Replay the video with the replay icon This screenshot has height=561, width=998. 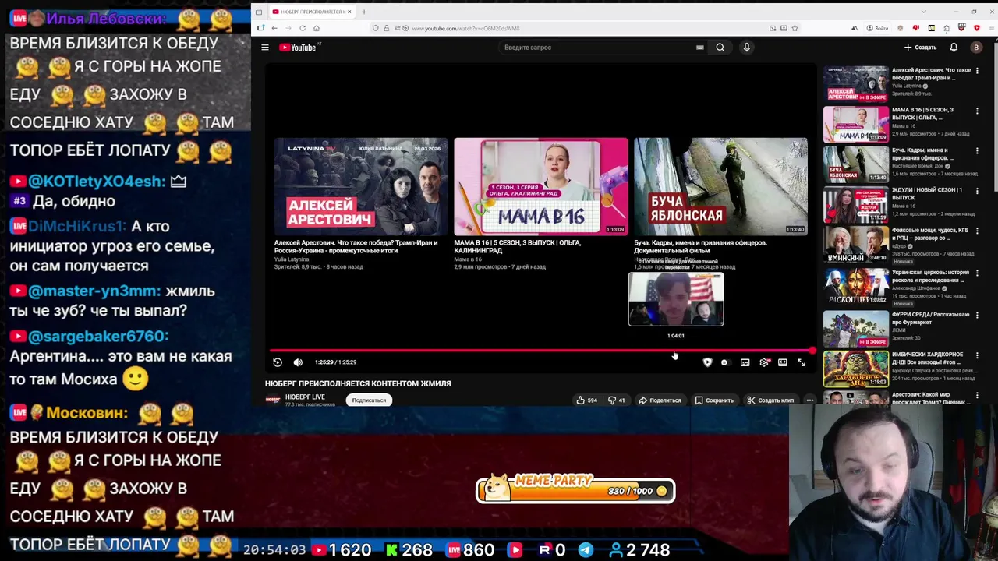pos(278,362)
